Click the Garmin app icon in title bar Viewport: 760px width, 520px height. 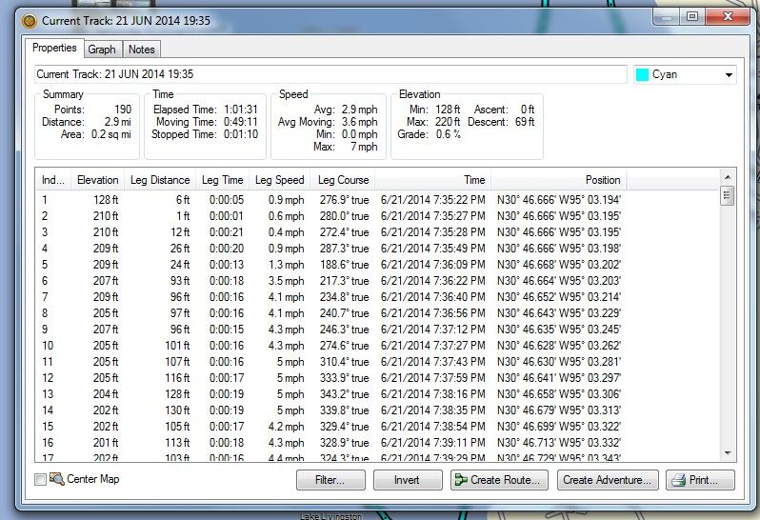(29, 19)
